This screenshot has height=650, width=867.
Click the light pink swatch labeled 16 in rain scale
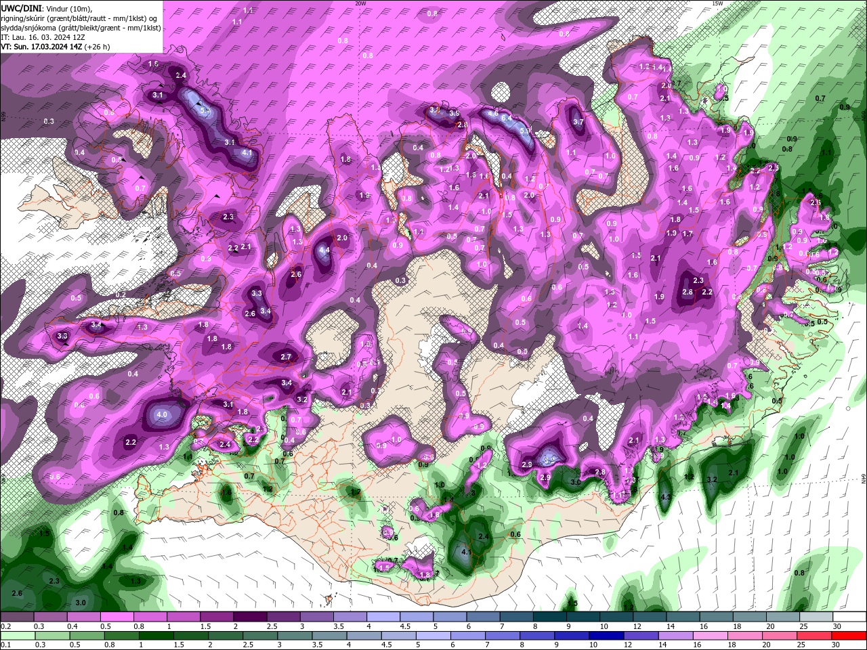(709, 636)
